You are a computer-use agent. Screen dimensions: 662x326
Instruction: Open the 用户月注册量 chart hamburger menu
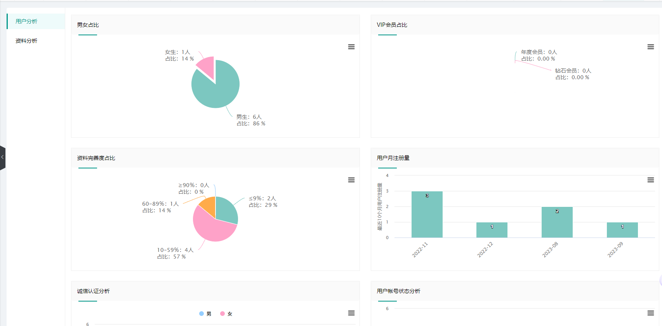(651, 180)
